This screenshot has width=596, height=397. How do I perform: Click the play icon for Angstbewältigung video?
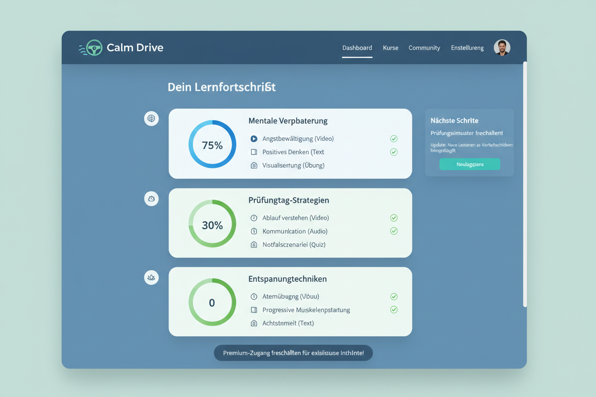tap(254, 138)
